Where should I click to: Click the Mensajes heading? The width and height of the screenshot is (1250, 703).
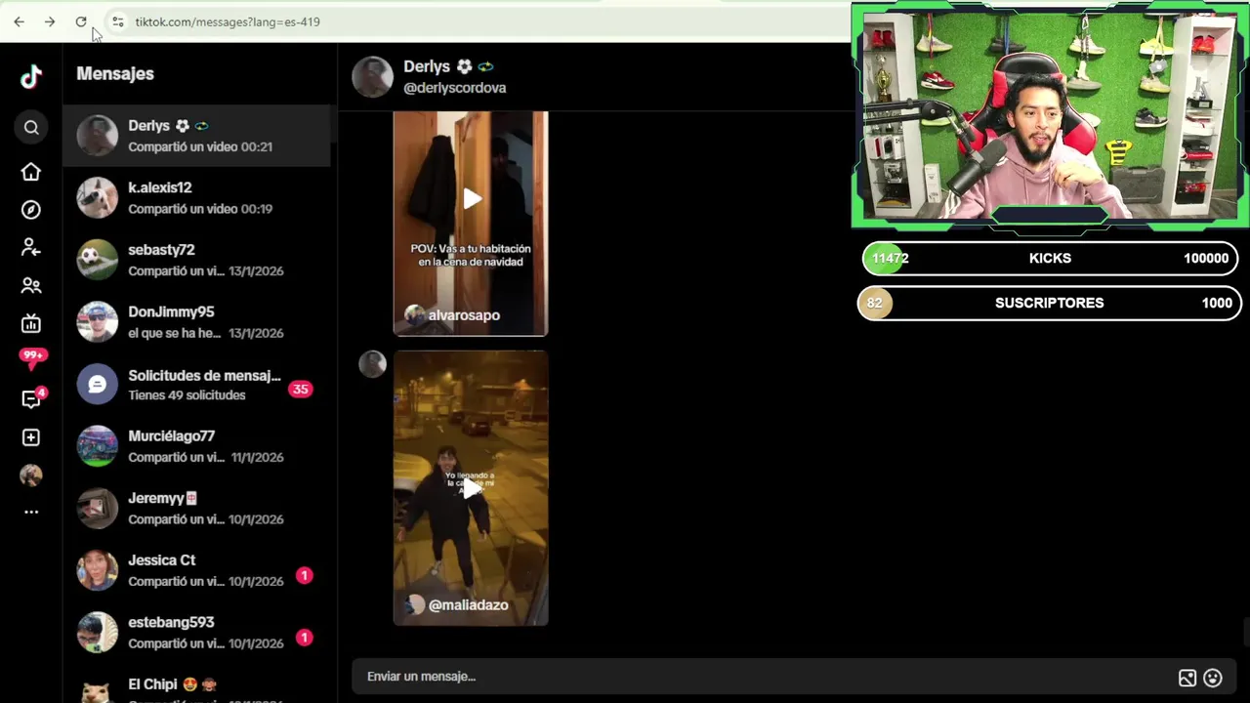click(115, 73)
